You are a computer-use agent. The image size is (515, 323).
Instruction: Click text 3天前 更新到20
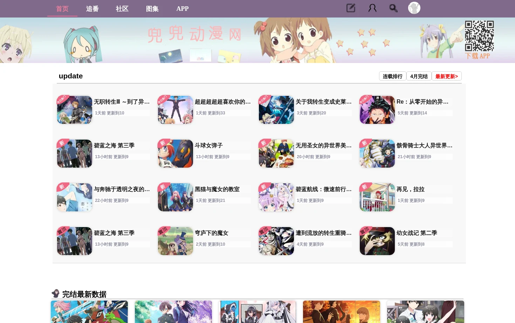click(x=311, y=113)
